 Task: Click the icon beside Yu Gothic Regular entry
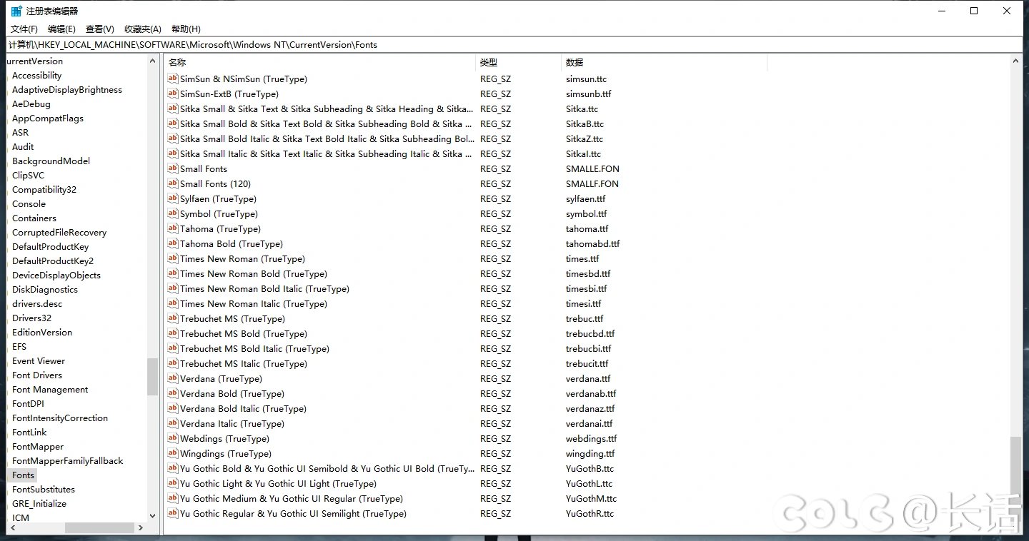(x=172, y=513)
